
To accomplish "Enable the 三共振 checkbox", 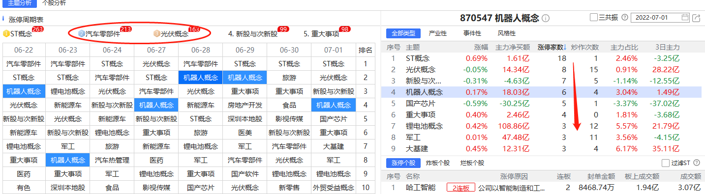I will tap(594, 18).
